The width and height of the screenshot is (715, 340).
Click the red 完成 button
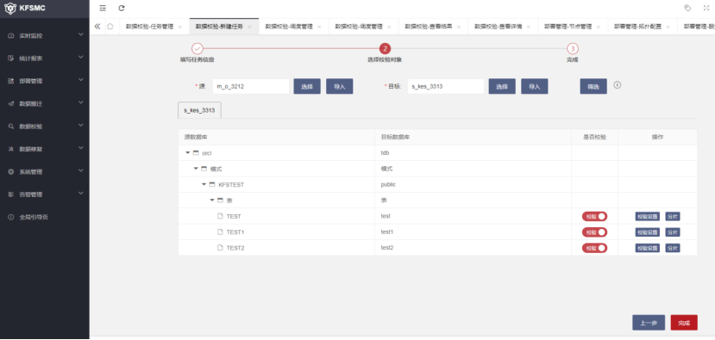684,323
